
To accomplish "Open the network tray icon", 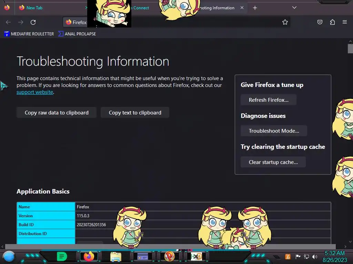I will (x=306, y=256).
